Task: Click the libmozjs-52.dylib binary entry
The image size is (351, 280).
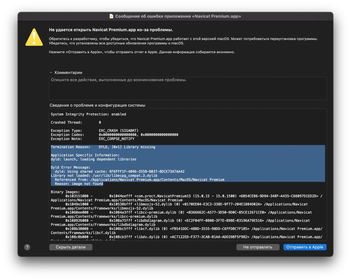Action: (179, 206)
